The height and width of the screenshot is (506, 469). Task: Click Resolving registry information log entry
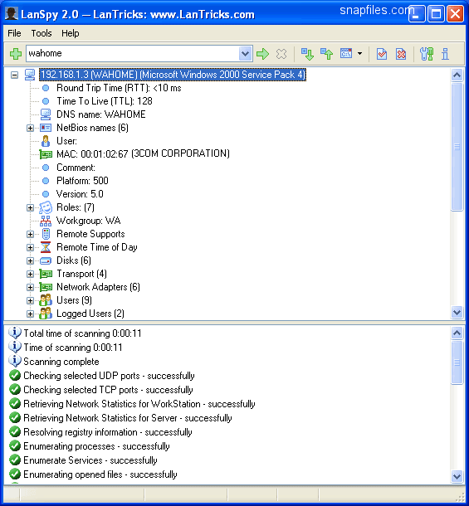coord(108,432)
